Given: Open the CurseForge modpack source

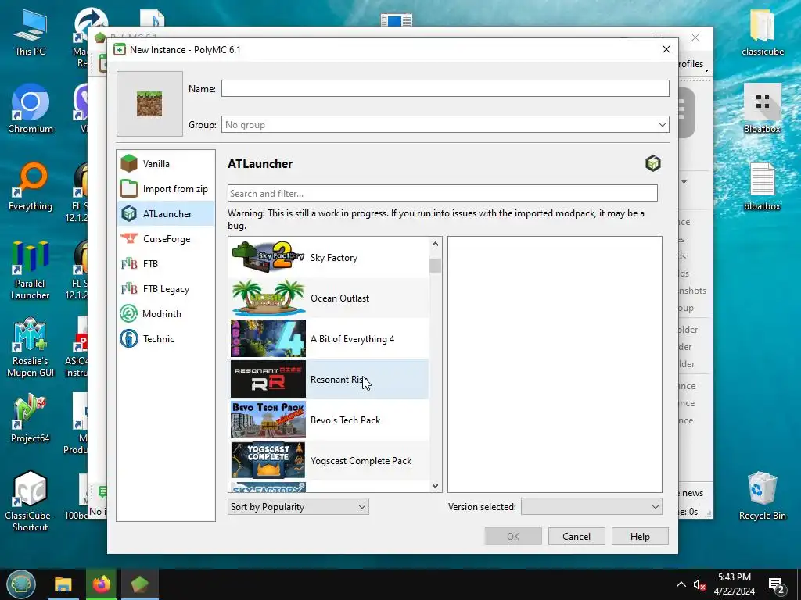Looking at the screenshot, I should pos(166,239).
